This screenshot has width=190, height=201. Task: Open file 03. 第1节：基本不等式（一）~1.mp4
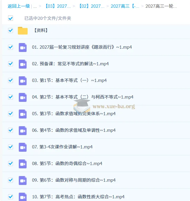69,80
